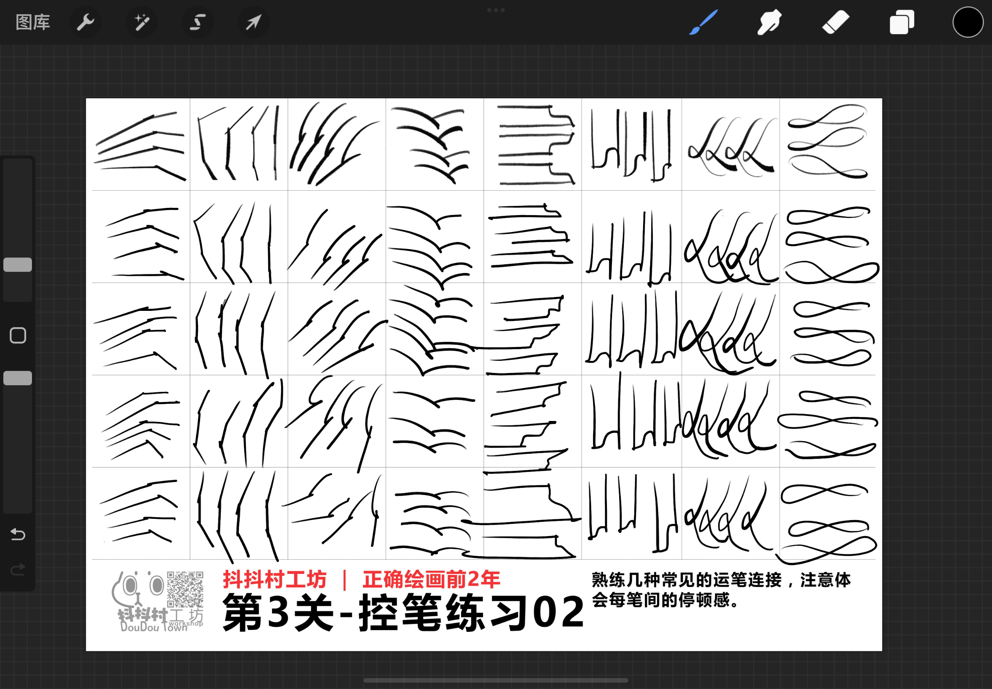The image size is (992, 689).
Task: Click the red 抖抖村工坊 heading text
Action: point(274,579)
